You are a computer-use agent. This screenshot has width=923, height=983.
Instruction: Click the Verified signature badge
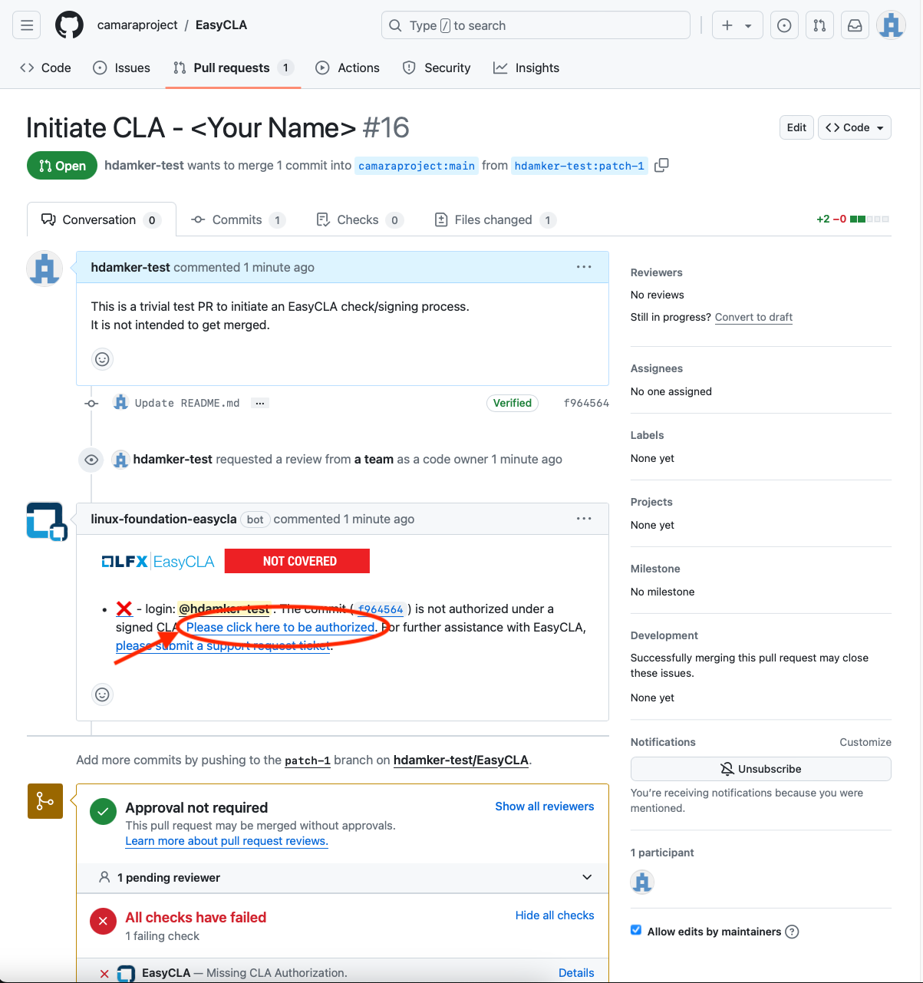[513, 403]
